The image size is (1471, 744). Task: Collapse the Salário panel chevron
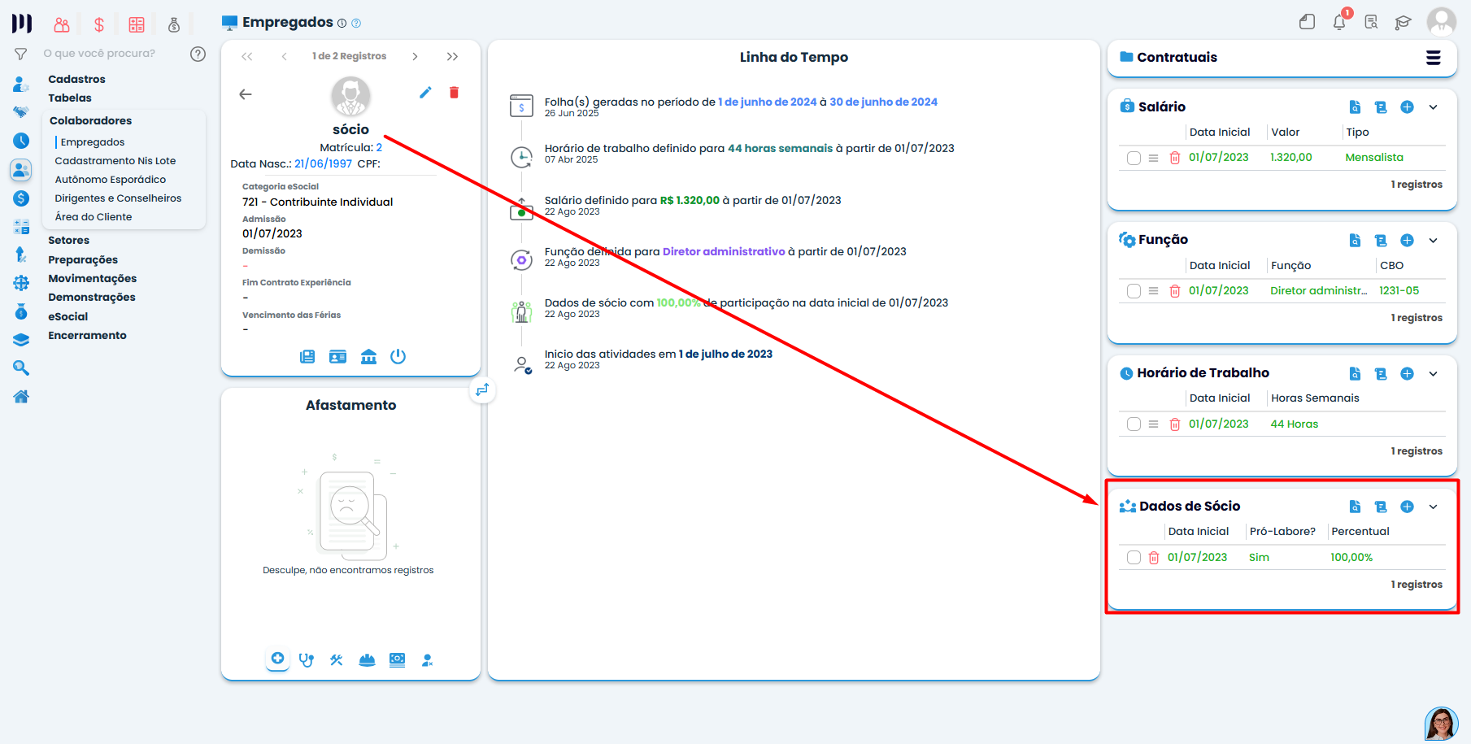1433,107
